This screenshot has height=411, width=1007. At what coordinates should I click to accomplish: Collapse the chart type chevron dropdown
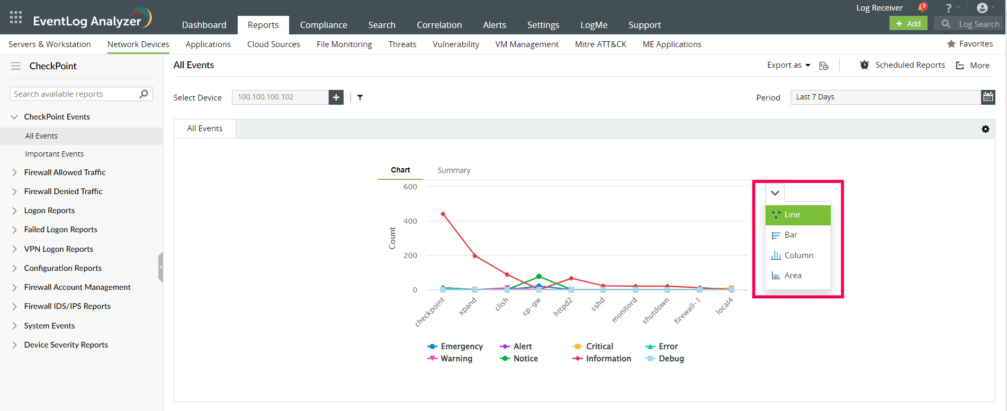775,193
